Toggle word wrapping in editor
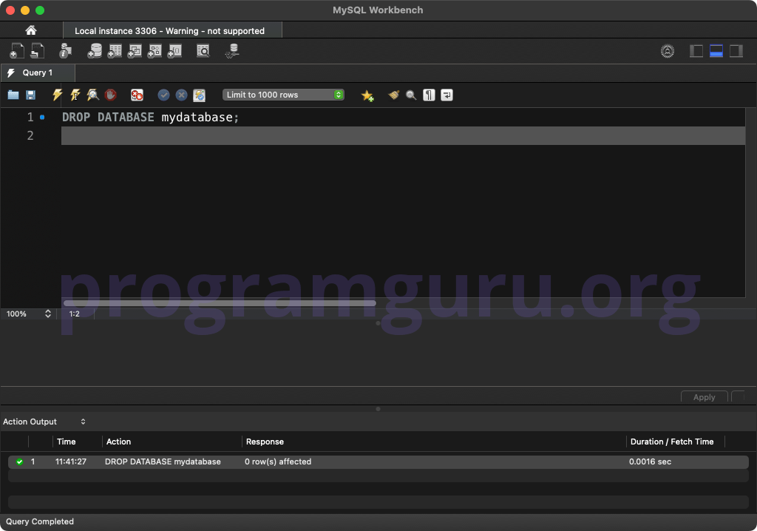757x531 pixels. pos(447,95)
